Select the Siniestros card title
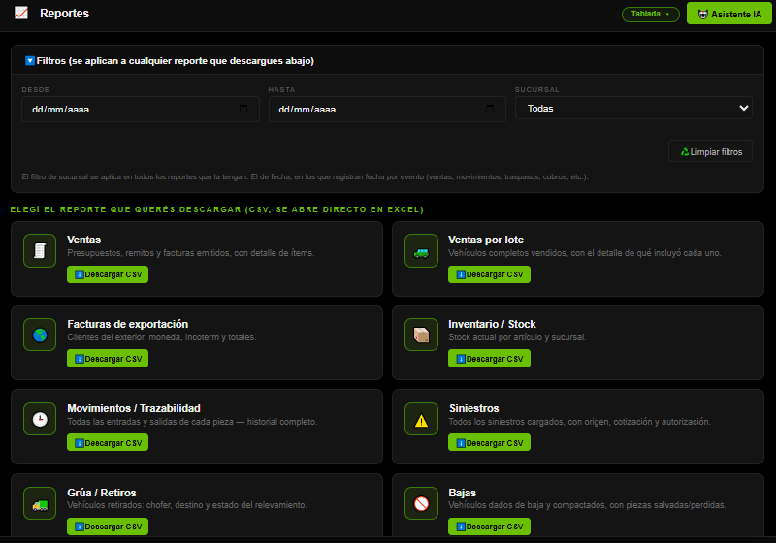The image size is (776, 543). (x=473, y=408)
